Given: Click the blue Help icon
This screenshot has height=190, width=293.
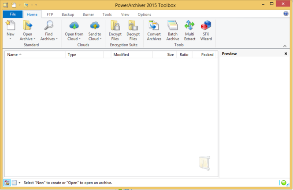Looking at the screenshot, I should (x=286, y=14).
